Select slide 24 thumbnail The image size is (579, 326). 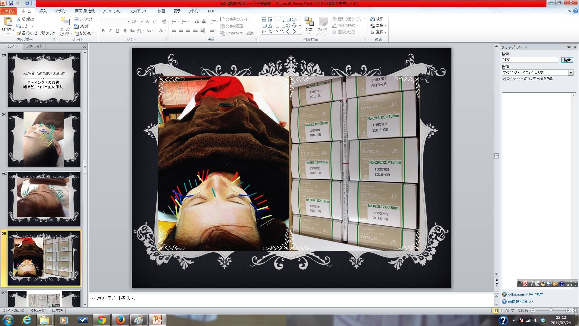(x=44, y=139)
